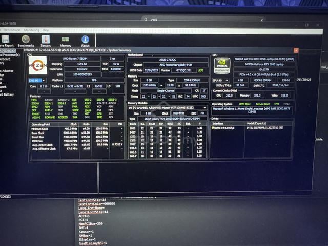The width and height of the screenshot is (328, 246).
Task: Click the Model [Capacity] column header
Action: [x=269, y=124]
